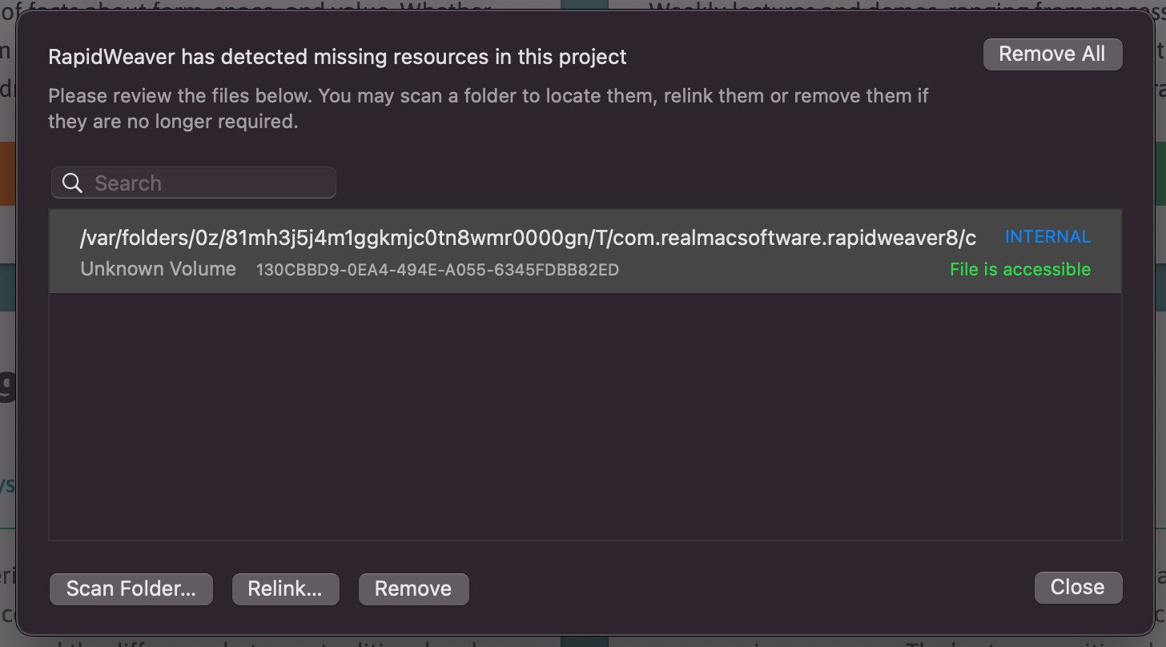Click the Relink... button

(285, 589)
